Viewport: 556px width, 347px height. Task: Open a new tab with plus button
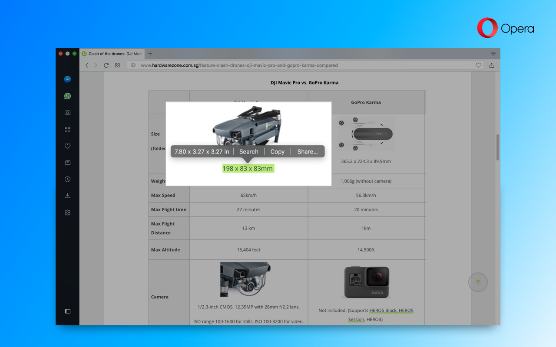[x=150, y=54]
